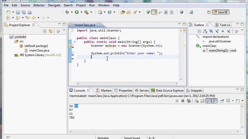The image size is (248, 139).
Task: Click the Debug (bug) toolbar icon
Action: [x=67, y=12]
